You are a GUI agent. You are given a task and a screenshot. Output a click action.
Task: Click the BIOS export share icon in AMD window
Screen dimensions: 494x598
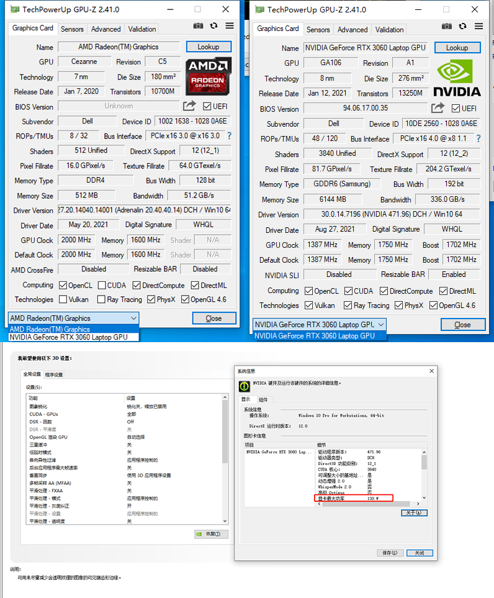pyautogui.click(x=189, y=106)
